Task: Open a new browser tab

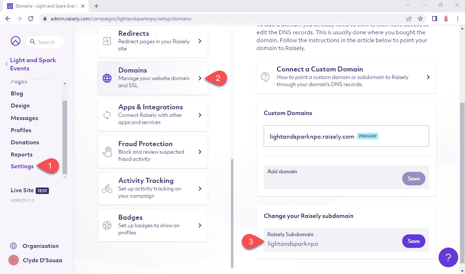Action: (96, 6)
